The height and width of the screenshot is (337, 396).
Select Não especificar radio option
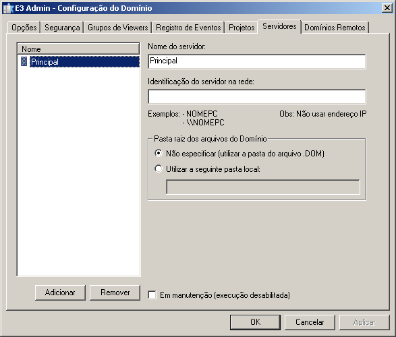point(159,154)
